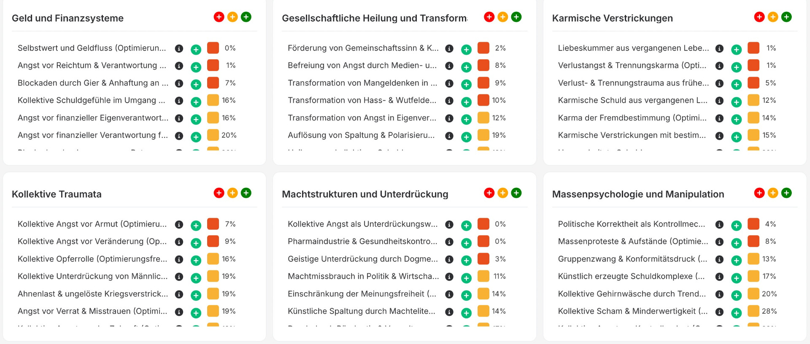Click green plus beside Gruppenzwang & Konformitätsdruck

[x=736, y=261]
